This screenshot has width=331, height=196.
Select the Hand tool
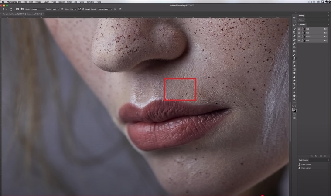(294, 96)
